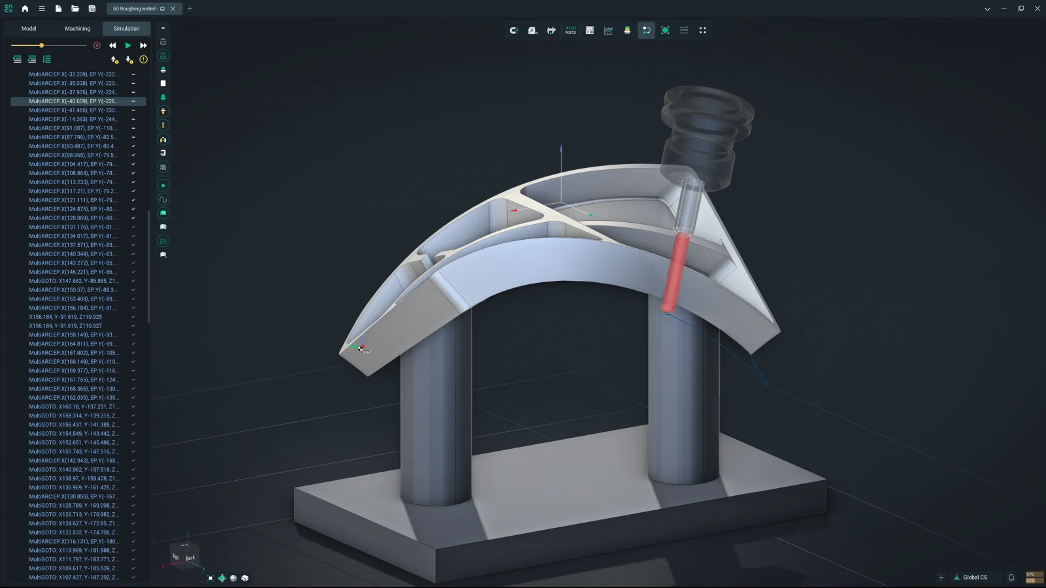Toggle tool path curve display
The image size is (1046, 588).
163,199
